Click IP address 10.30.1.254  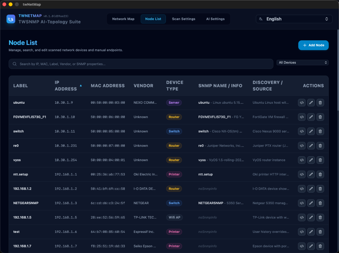pyautogui.click(x=66, y=160)
